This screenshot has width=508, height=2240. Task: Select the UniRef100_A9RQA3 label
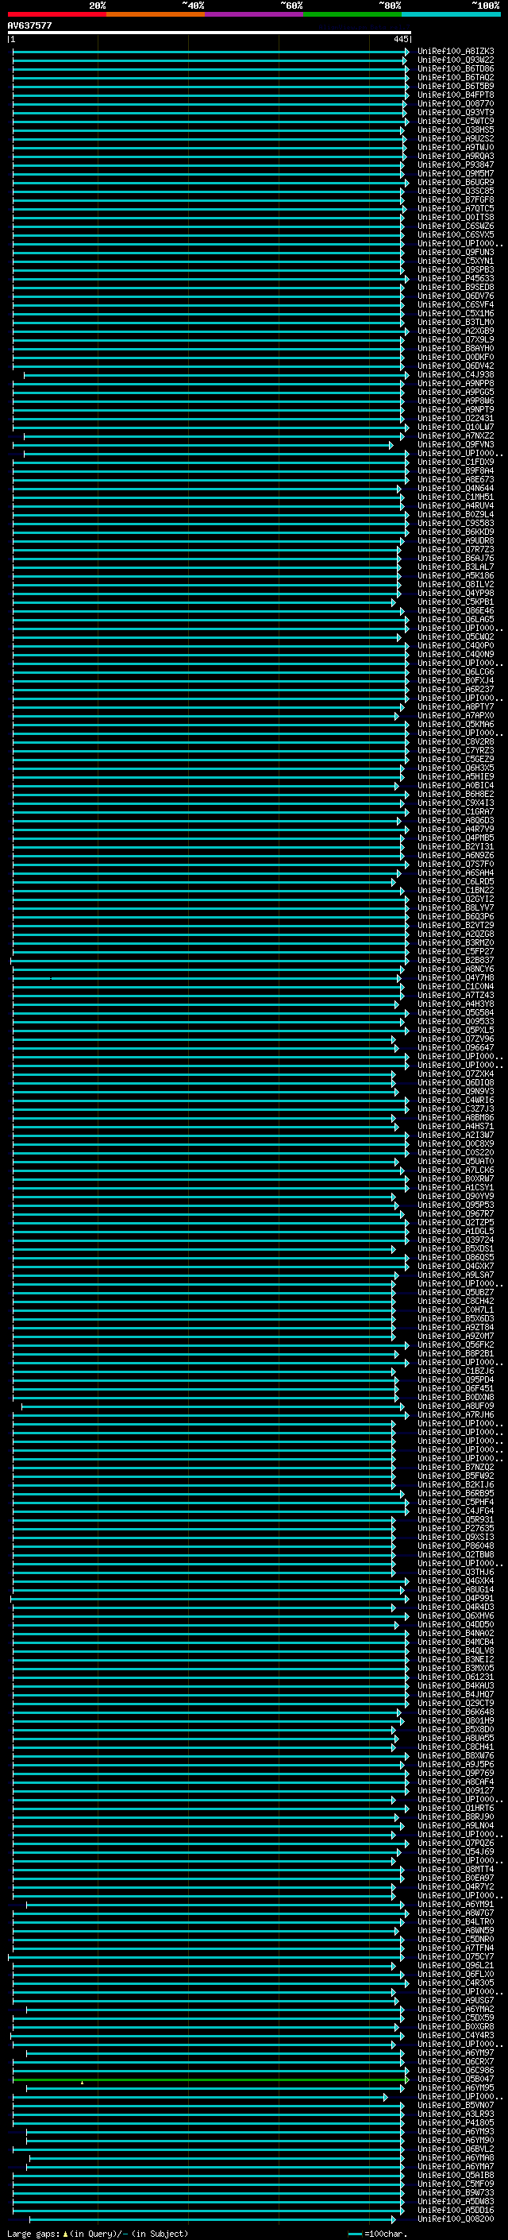click(456, 156)
